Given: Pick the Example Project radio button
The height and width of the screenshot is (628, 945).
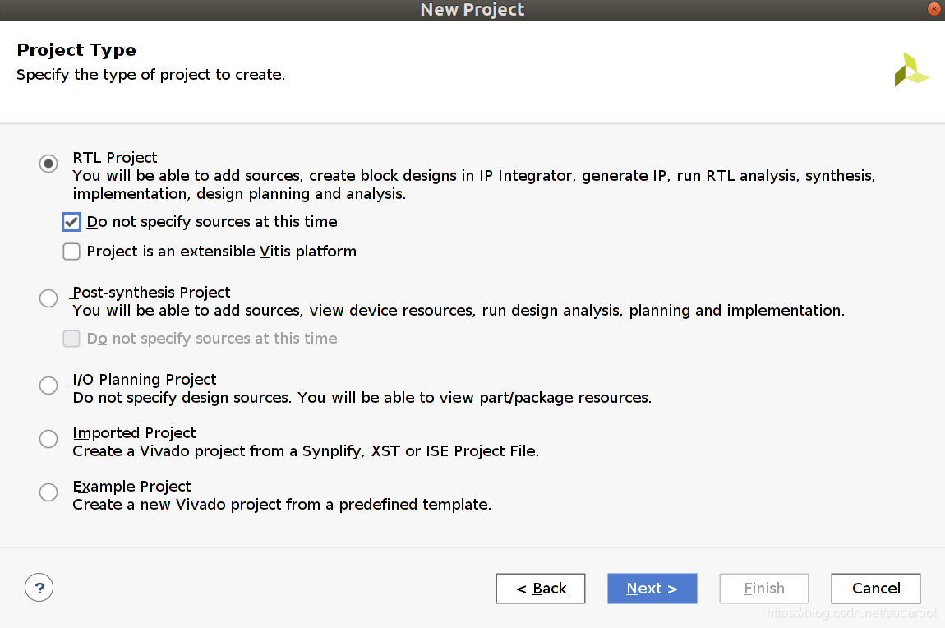Looking at the screenshot, I should click(x=48, y=492).
